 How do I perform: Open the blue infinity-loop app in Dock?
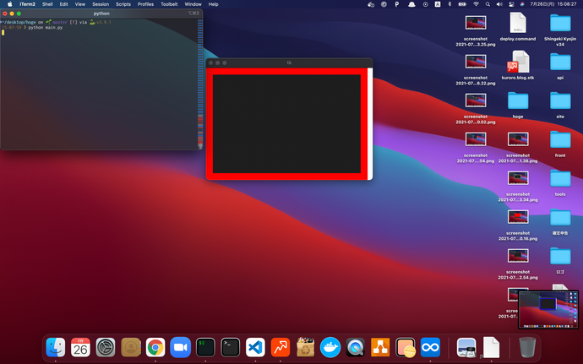click(x=430, y=347)
